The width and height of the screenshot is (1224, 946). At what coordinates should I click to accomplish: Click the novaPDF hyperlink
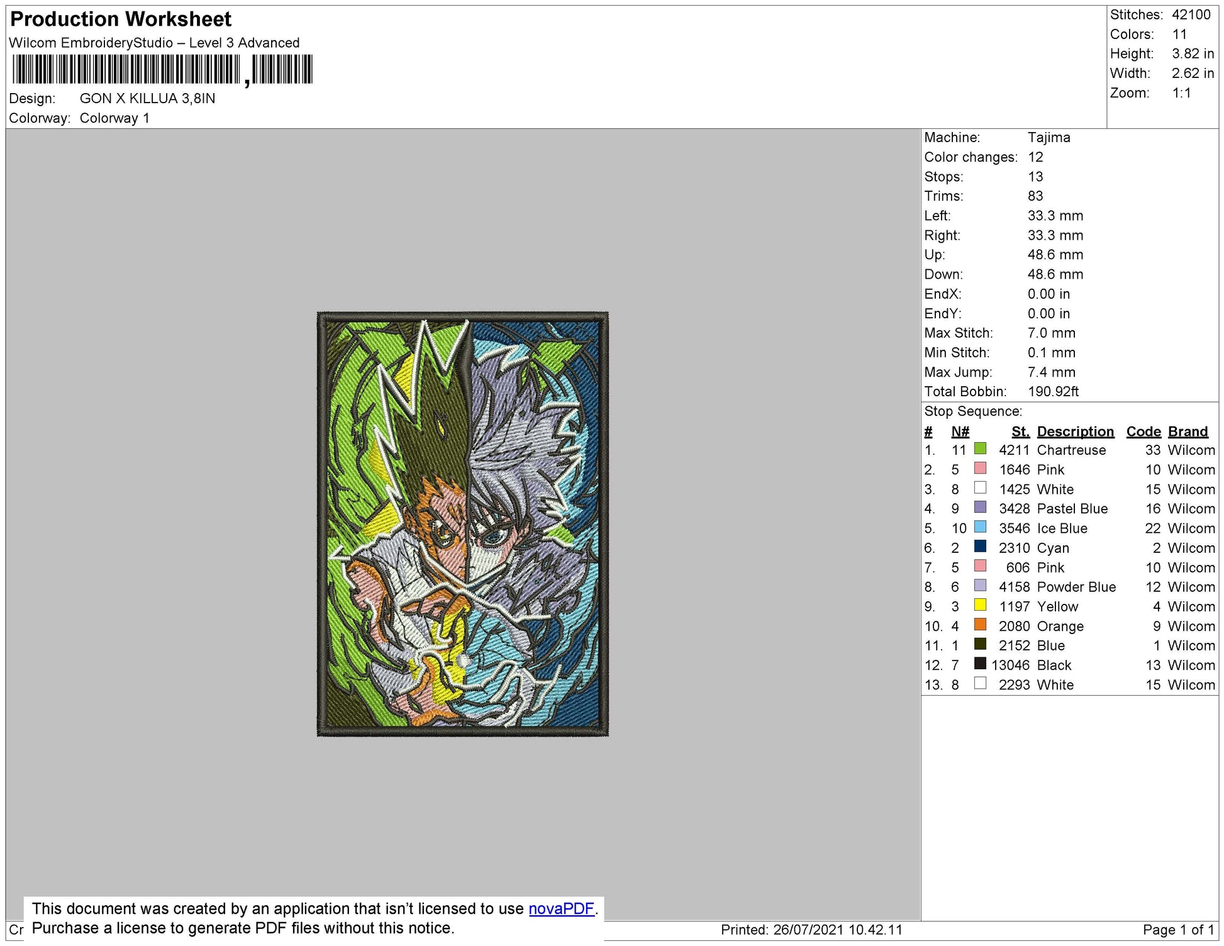(x=561, y=908)
